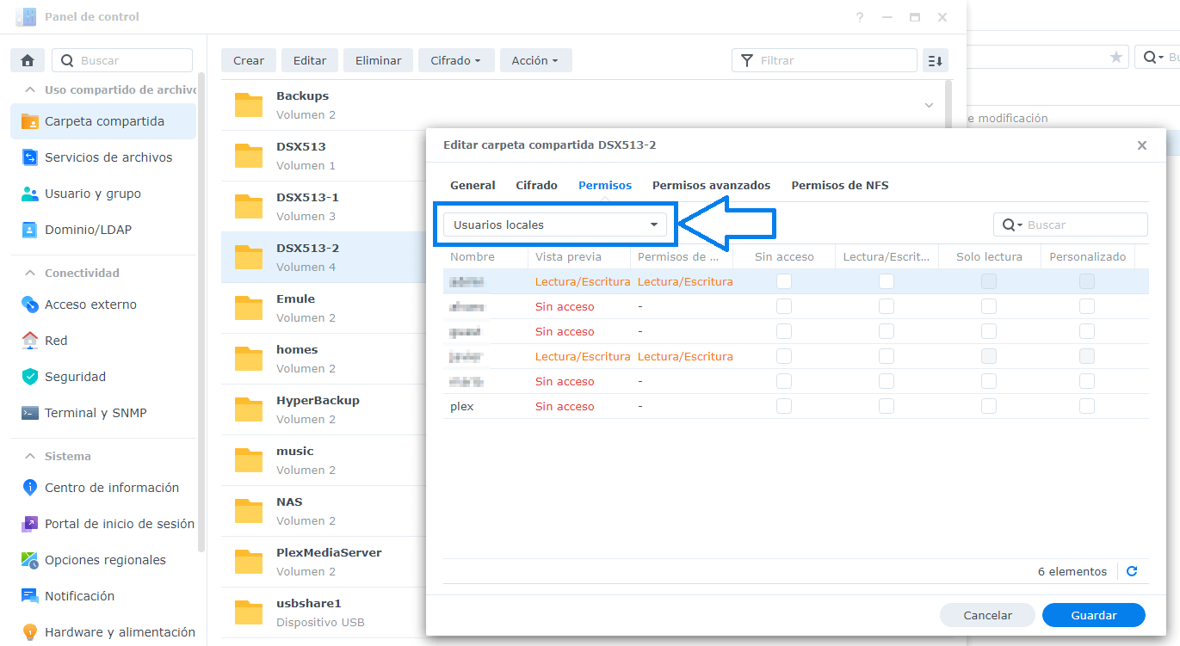Open Notificación icon
This screenshot has height=646, width=1180.
coord(30,596)
